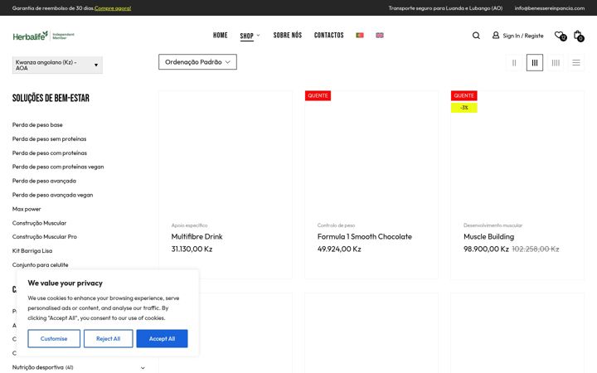Reject All cookies
The image size is (597, 373).
click(108, 338)
